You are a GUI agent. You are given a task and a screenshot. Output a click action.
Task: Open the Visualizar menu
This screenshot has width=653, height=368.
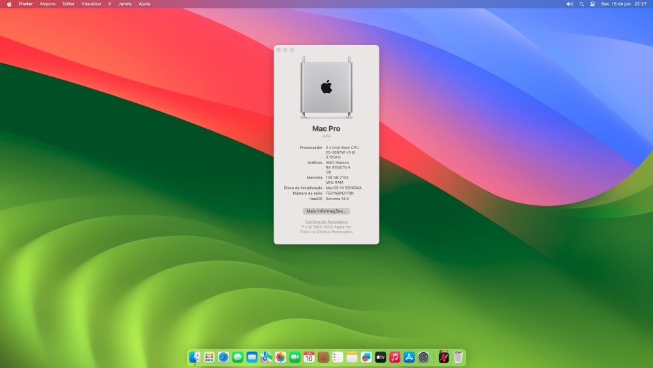pos(91,4)
